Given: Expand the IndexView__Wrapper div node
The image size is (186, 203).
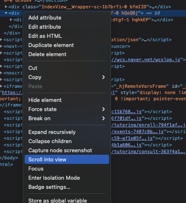Looking at the screenshot, I should (x=6, y=7).
